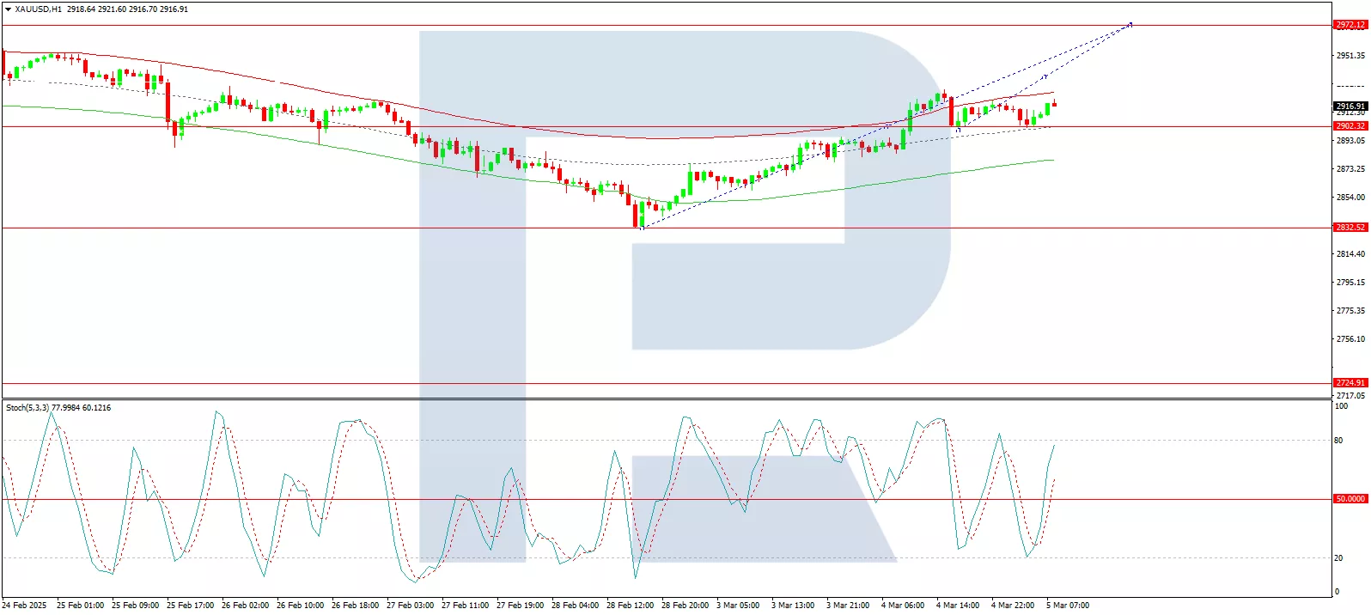This screenshot has width=1371, height=615.
Task: Click the red 50.0000 stochastic level tag
Action: (1350, 499)
